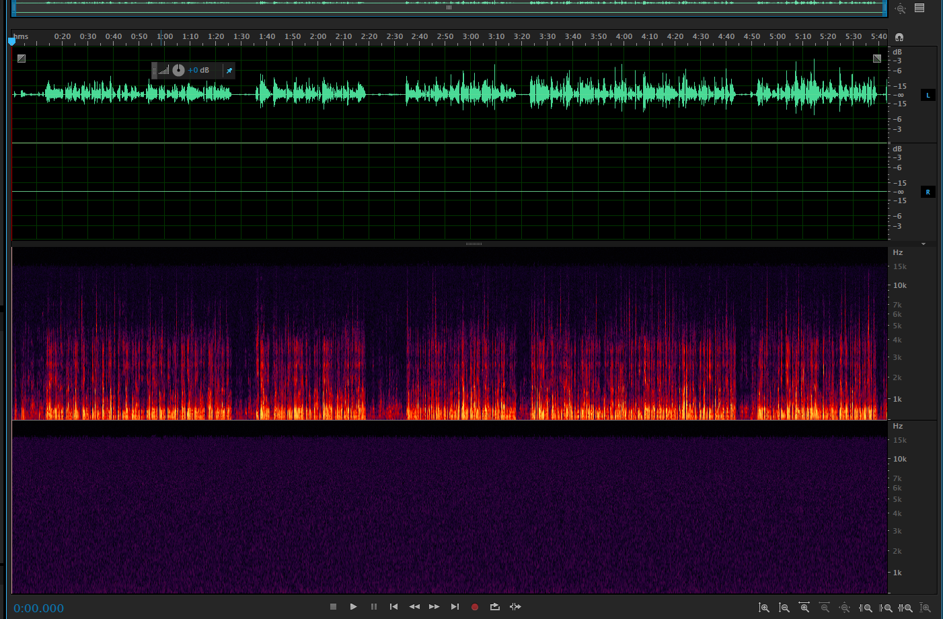Screen dimensions: 943x619
Task: Click the waveform-spectral divider handle
Action: pos(474,244)
